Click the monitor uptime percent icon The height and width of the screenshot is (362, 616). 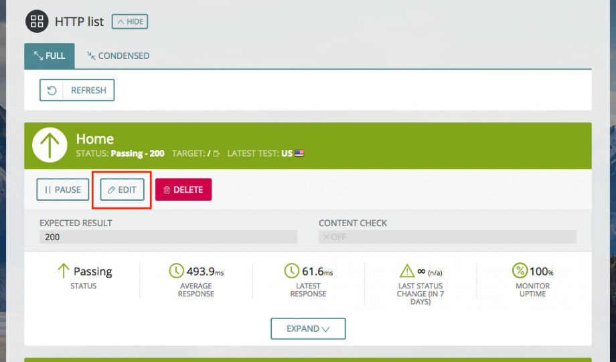520,270
